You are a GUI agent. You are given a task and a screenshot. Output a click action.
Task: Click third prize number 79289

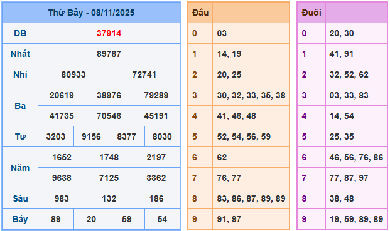click(156, 95)
